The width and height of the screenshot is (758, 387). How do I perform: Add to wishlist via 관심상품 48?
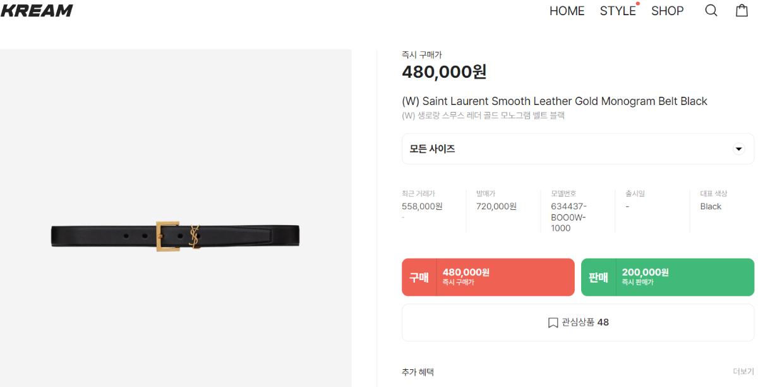(578, 322)
